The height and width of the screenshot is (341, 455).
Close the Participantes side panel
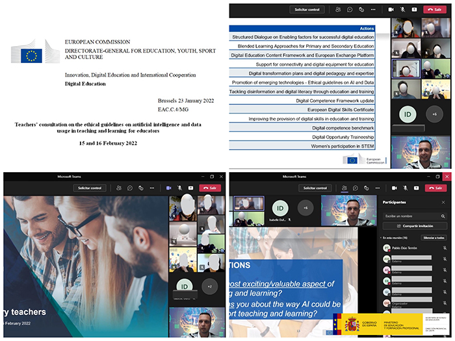pos(443,202)
